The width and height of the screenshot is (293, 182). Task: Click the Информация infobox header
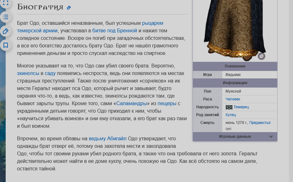[x=235, y=83]
